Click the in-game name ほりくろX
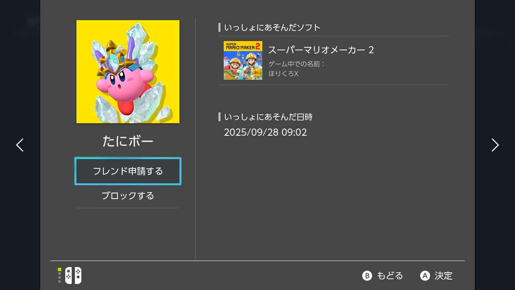 coord(283,74)
